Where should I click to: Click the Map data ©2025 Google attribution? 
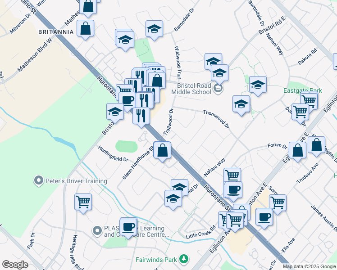[x=309, y=266]
